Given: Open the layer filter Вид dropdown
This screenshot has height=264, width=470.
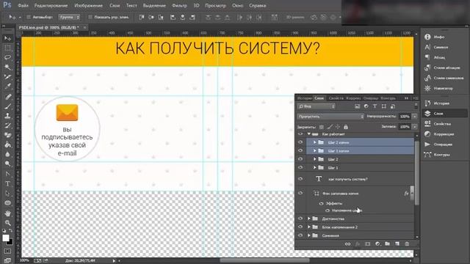Looking at the screenshot, I should tap(317, 106).
